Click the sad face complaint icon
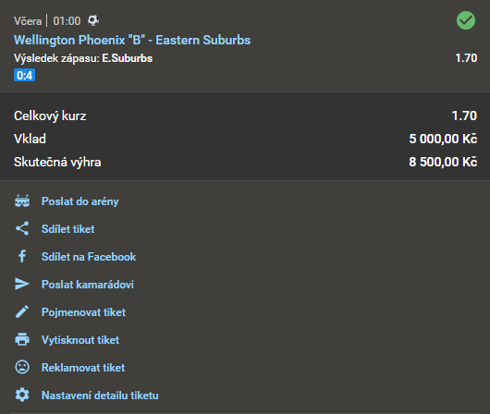 22,367
